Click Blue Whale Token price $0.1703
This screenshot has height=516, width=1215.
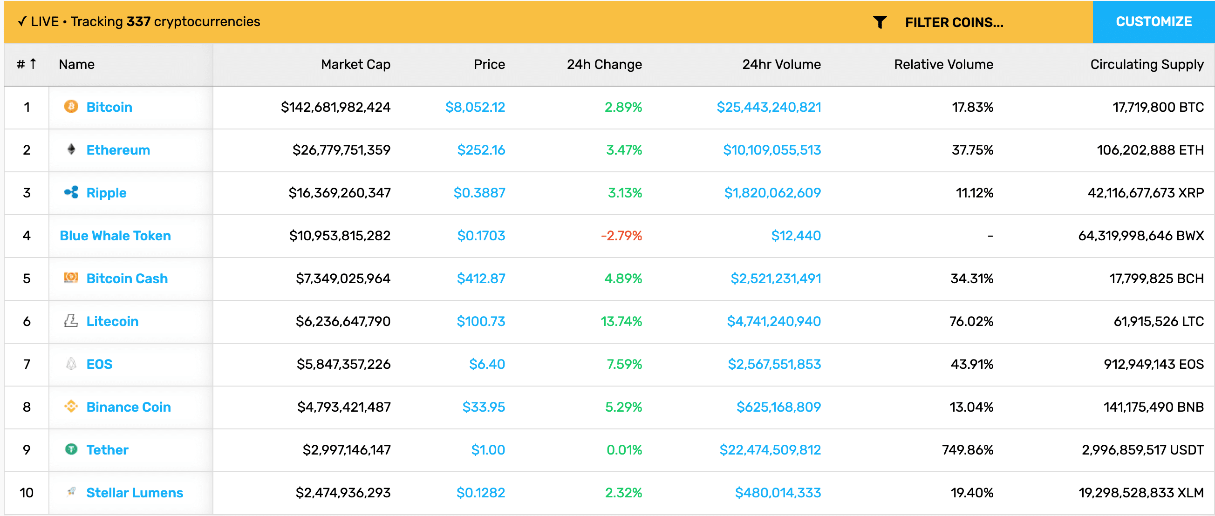(x=481, y=236)
